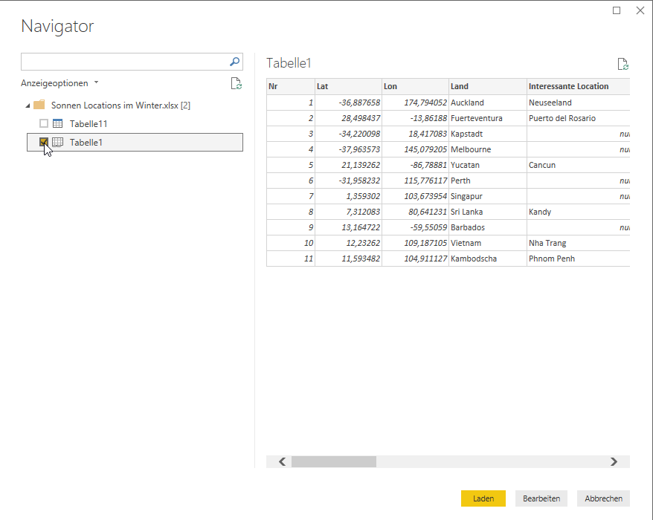Click the Nr column header
Image resolution: width=653 pixels, height=520 pixels.
(x=291, y=86)
